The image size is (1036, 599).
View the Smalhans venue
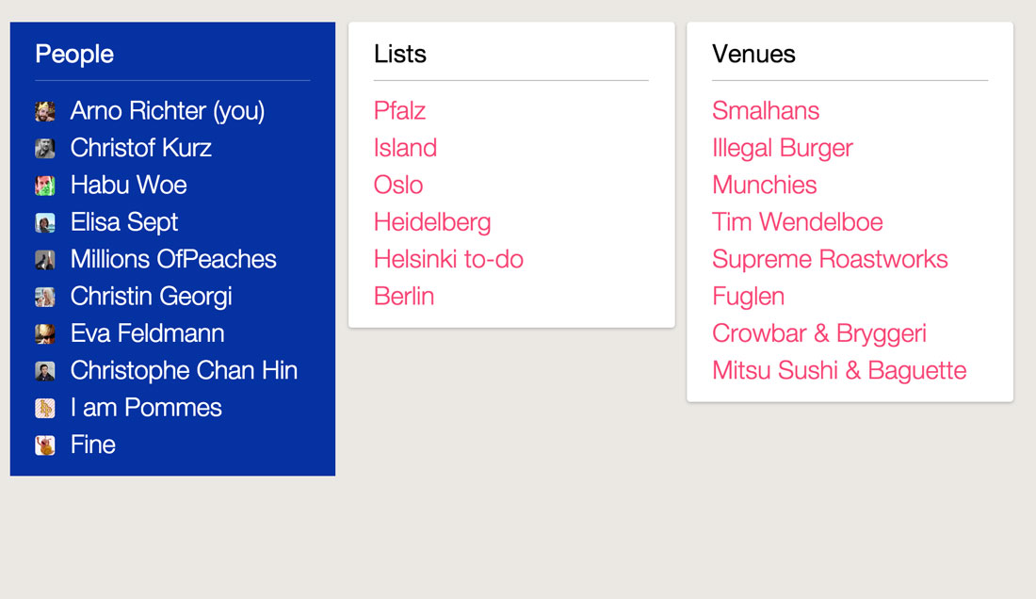[x=766, y=110]
